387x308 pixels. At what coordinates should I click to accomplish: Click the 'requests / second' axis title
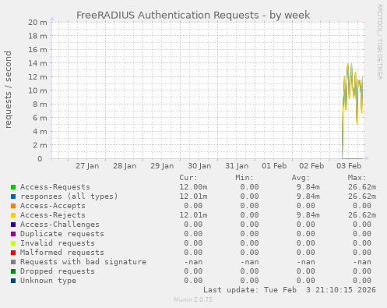[x=8, y=90]
